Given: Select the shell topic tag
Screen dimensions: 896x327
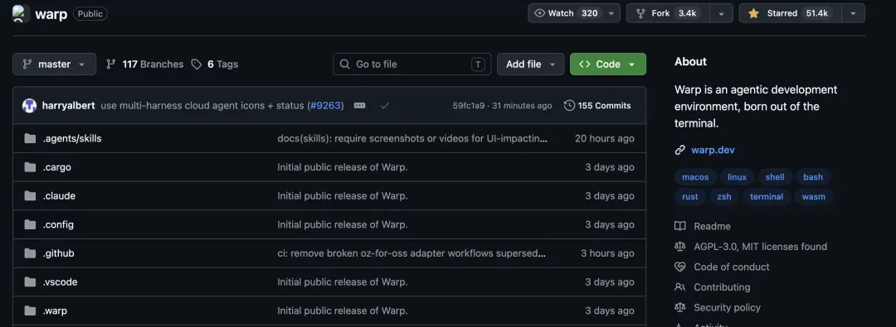Looking at the screenshot, I should click(x=775, y=177).
